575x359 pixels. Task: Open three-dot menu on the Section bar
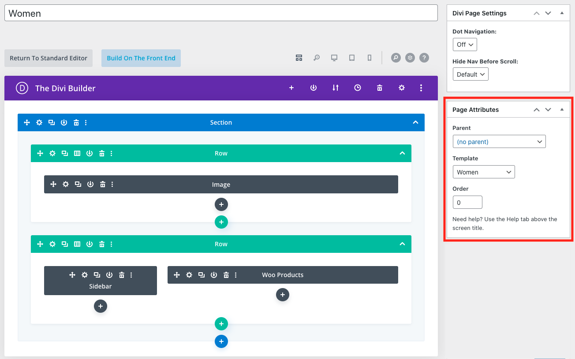pyautogui.click(x=86, y=122)
